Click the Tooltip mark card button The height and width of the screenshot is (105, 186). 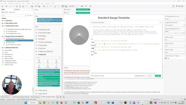click(48, 66)
